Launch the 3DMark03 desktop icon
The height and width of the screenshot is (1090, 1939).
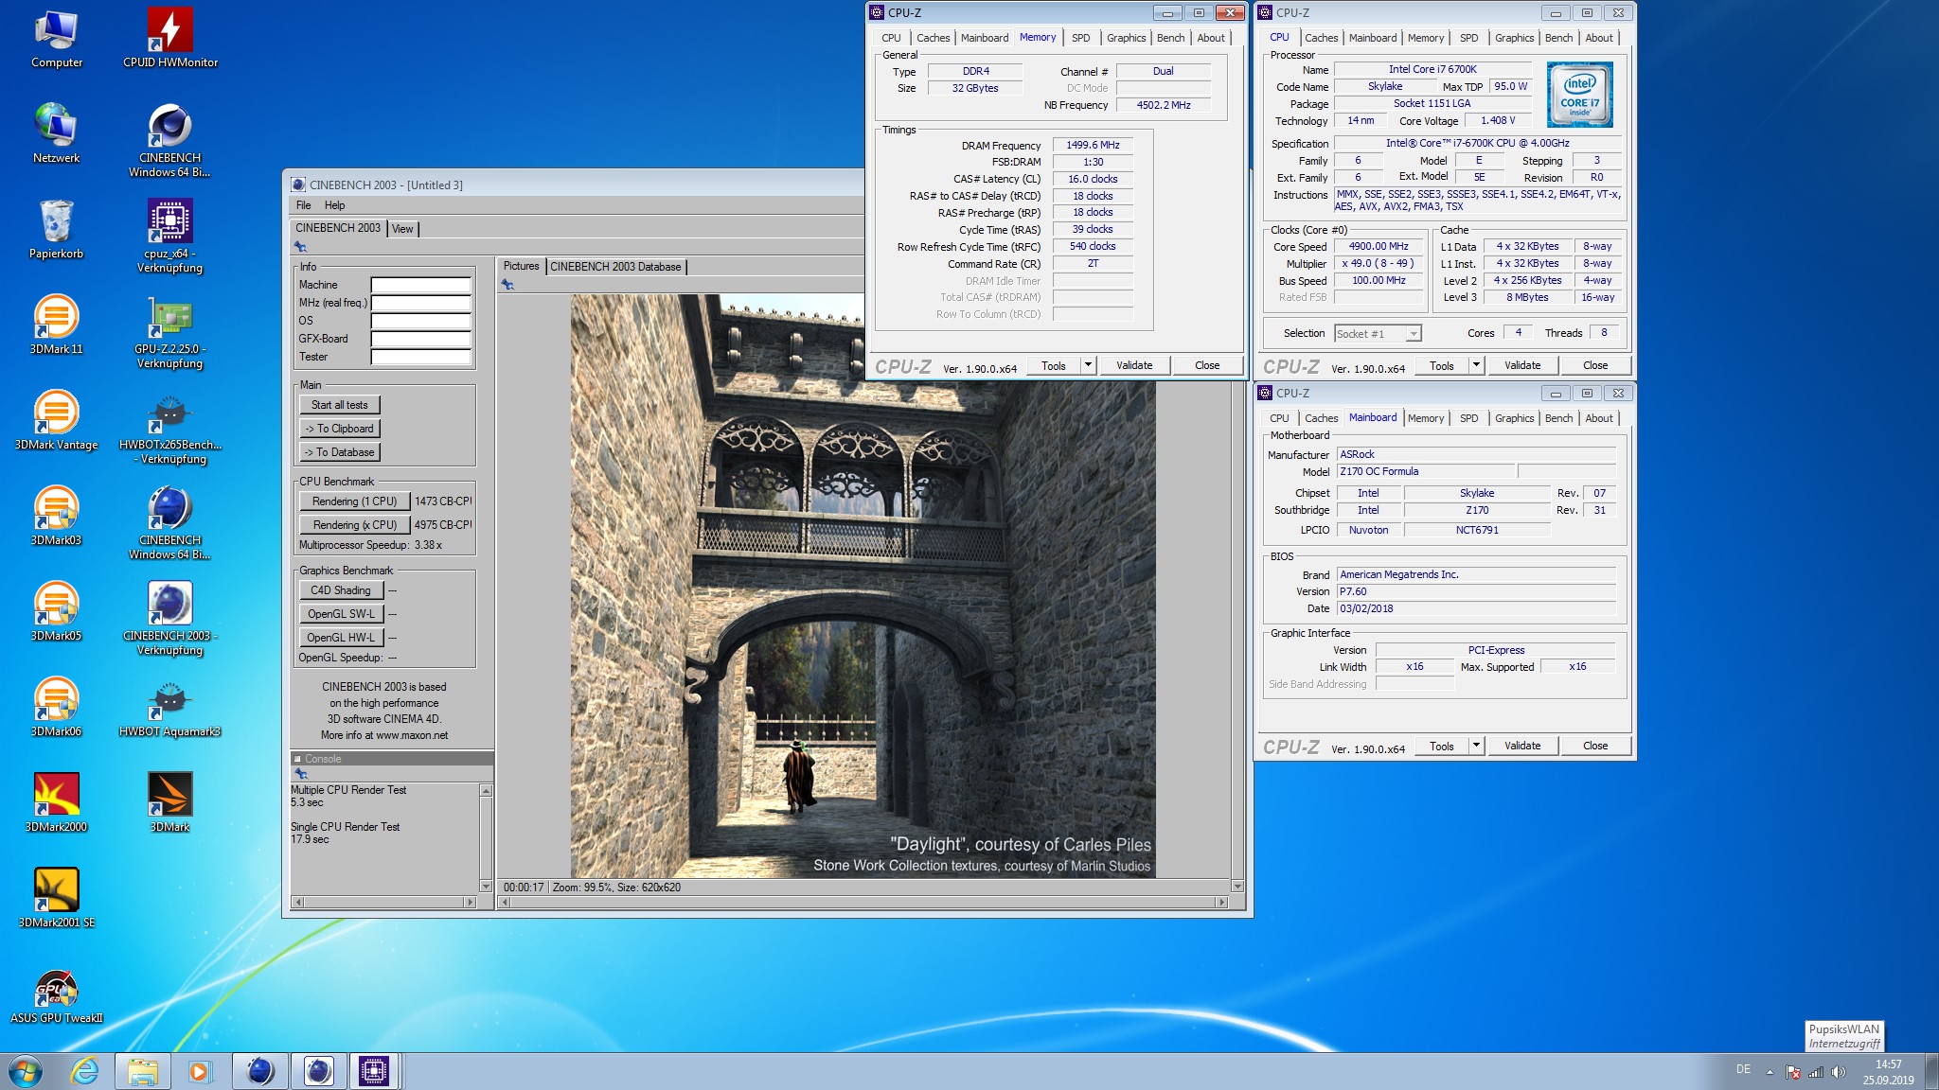click(x=57, y=517)
